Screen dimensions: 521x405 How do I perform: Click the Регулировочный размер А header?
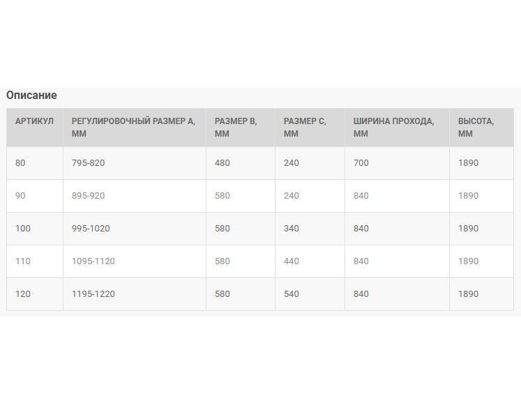[x=135, y=128]
